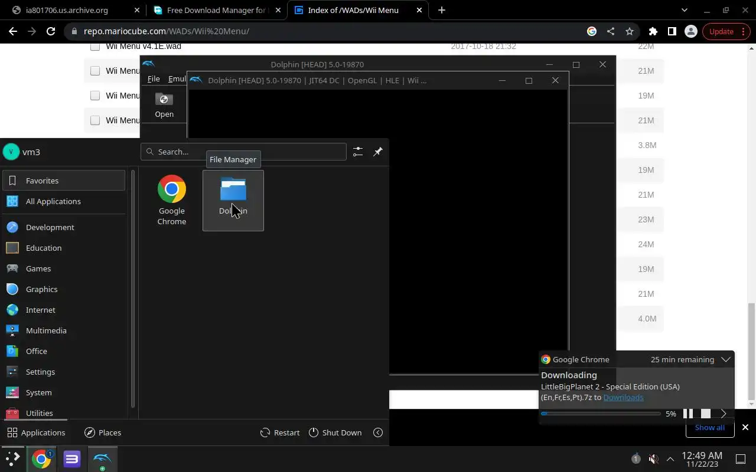Open File menu in Dolphin window
756x472 pixels.
[x=154, y=78]
